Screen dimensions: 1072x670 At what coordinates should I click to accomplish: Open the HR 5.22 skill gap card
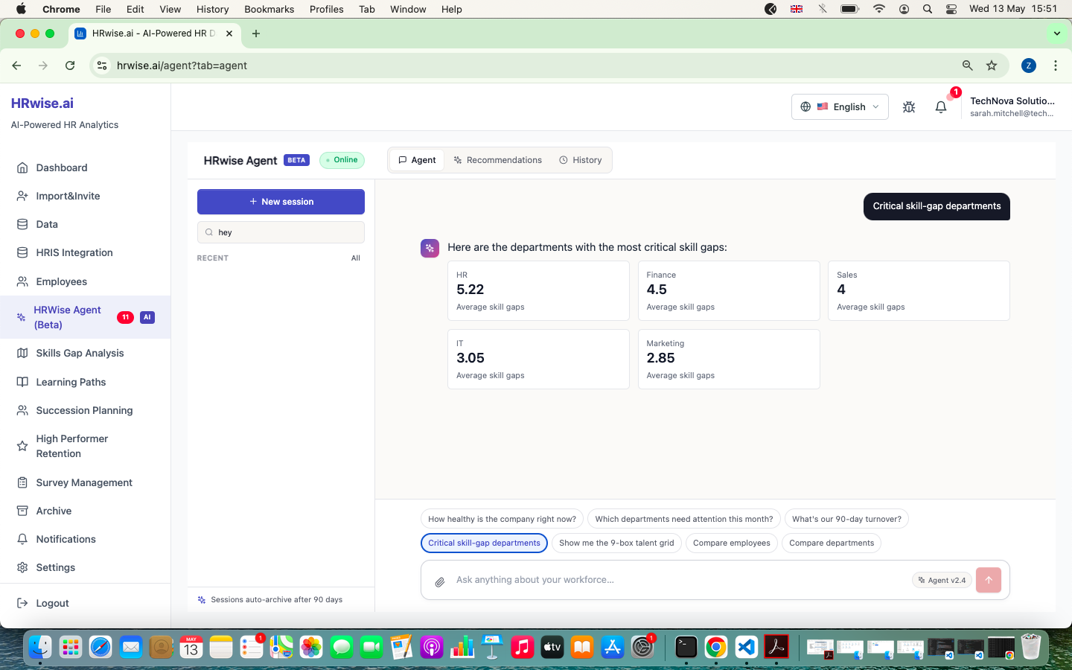538,290
